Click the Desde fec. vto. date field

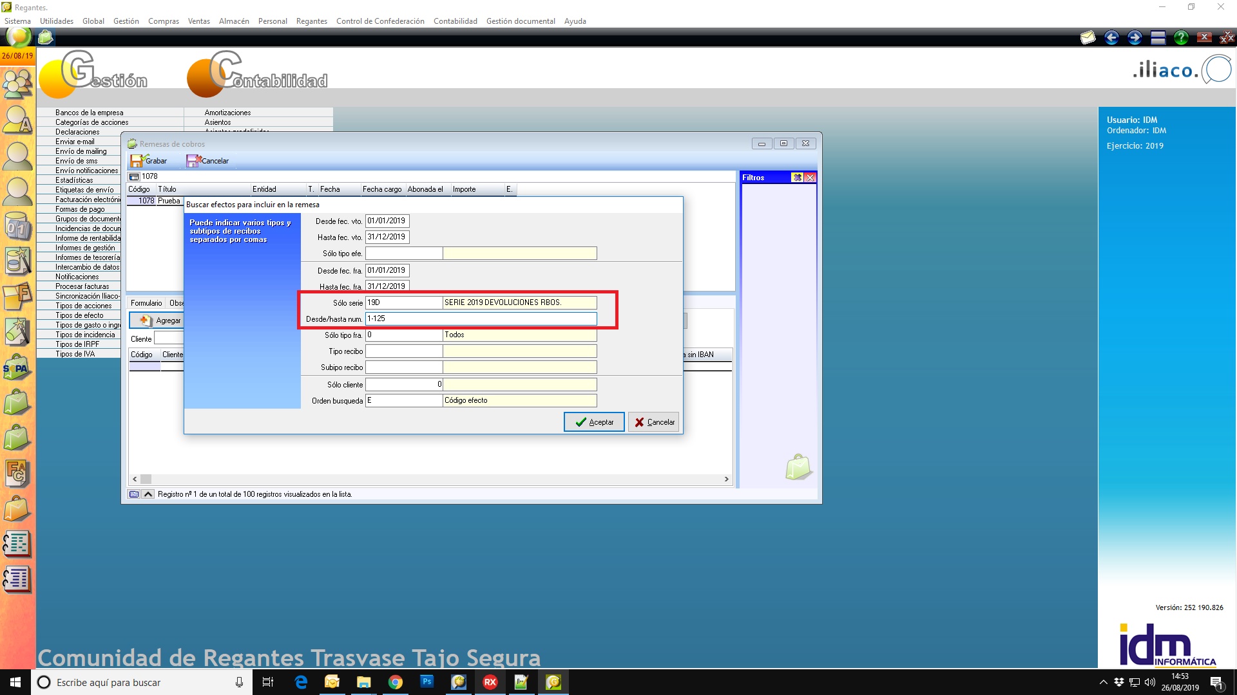coord(387,221)
